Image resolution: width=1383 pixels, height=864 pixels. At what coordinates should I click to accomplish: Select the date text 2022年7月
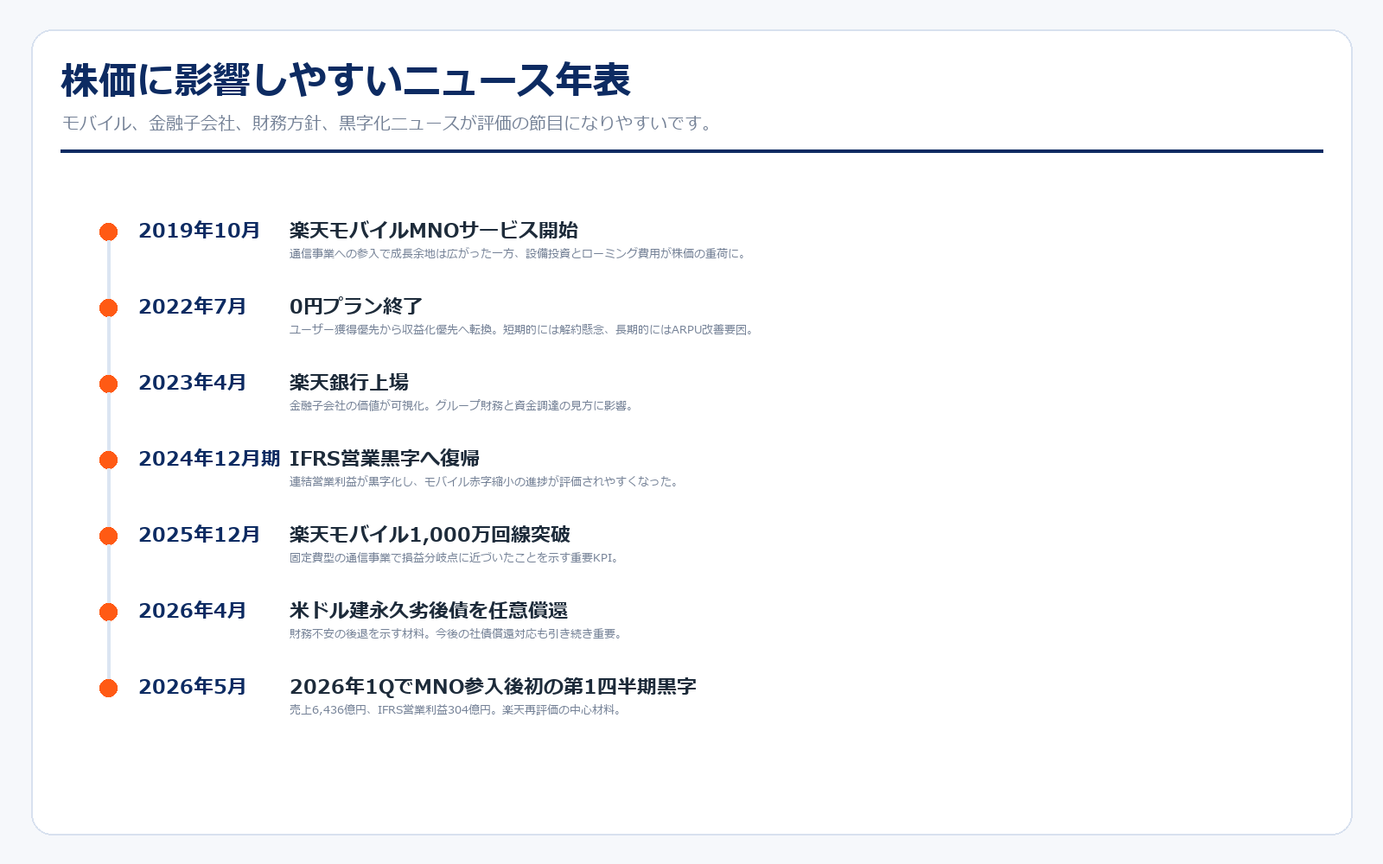193,307
